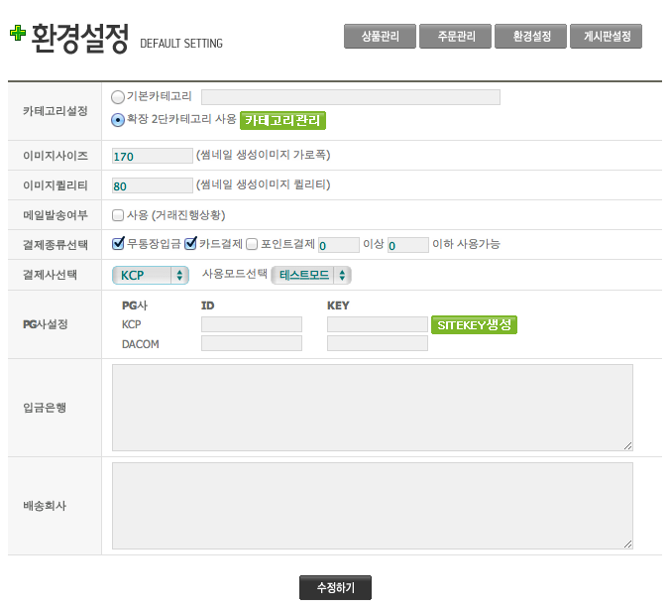Toggle the 카드결제 checkbox
This screenshot has width=670, height=610.
point(190,244)
